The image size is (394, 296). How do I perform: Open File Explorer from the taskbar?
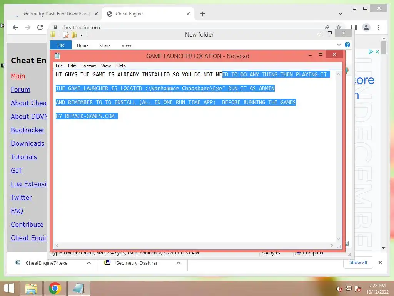[x=31, y=288]
